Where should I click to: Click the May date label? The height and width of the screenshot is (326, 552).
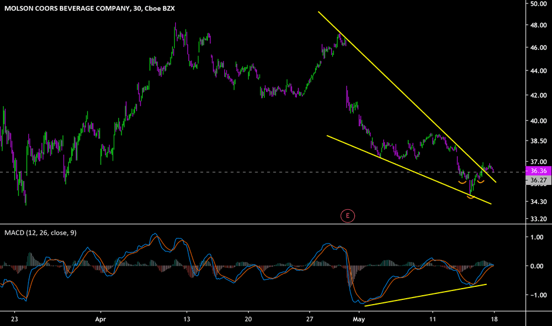point(359,319)
